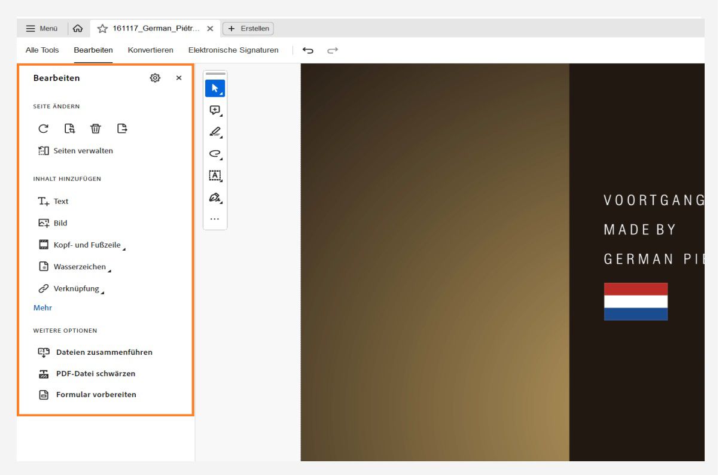719x475 pixels.
Task: Select the highlighter marker tool
Action: 215,132
